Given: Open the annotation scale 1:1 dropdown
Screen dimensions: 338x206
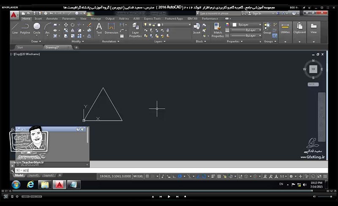Looking at the screenshot, I should (283, 177).
